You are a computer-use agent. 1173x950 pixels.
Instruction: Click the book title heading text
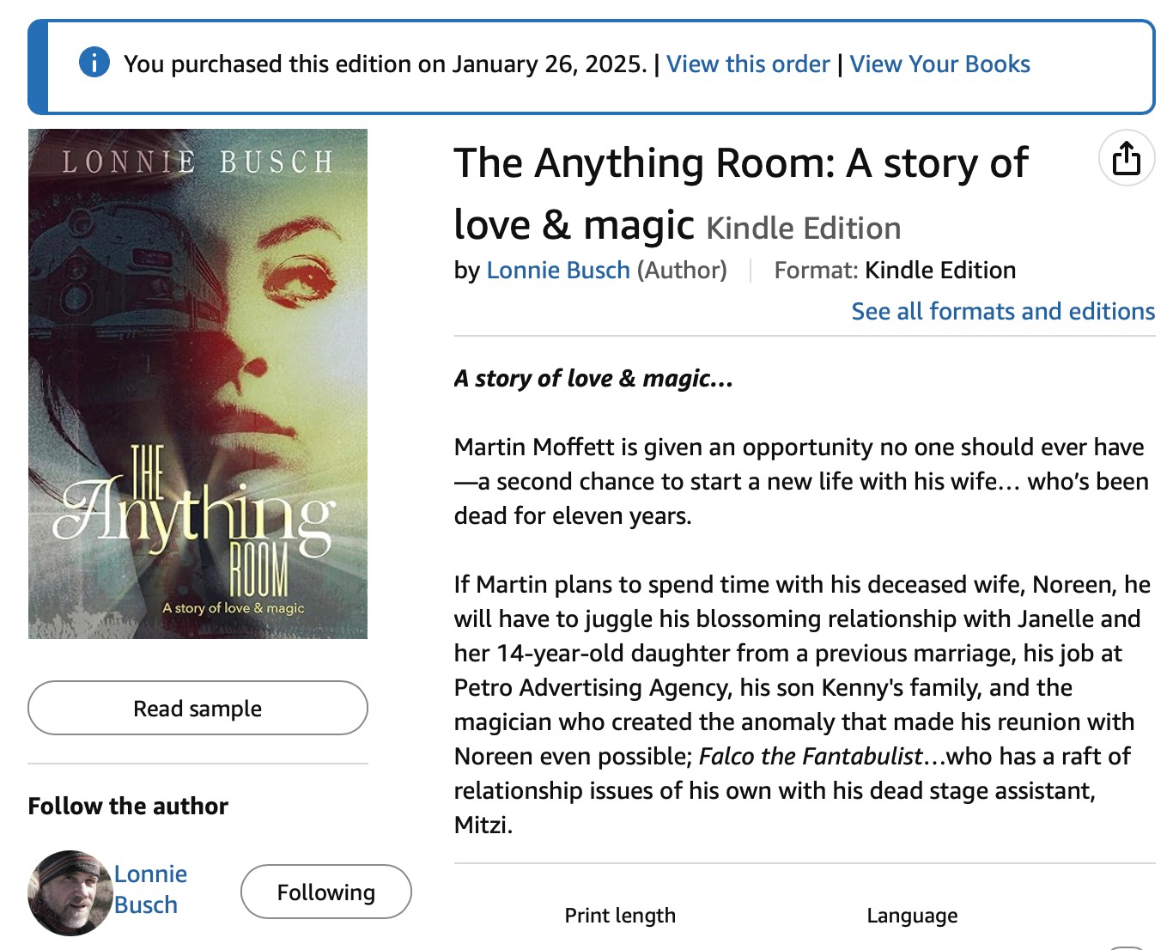pyautogui.click(x=740, y=163)
